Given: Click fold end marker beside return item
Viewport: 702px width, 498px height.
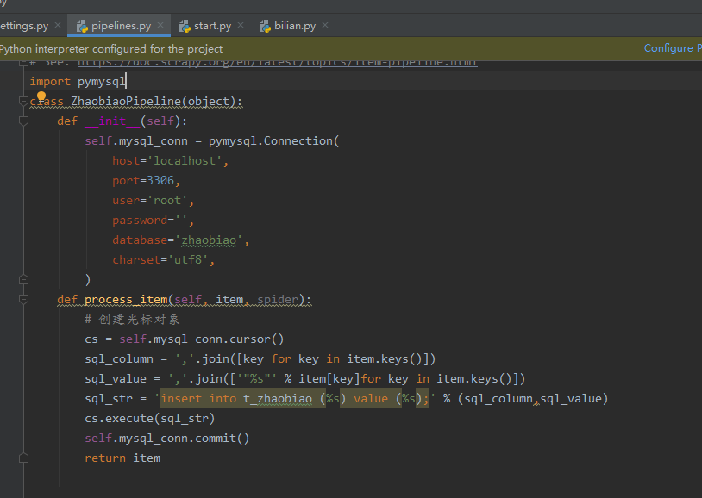Looking at the screenshot, I should tap(24, 458).
